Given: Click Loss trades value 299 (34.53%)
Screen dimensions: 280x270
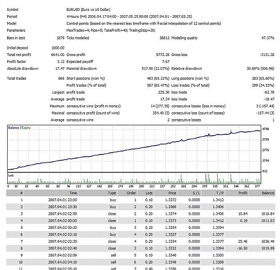Looking at the screenshot, I should pyautogui.click(x=263, y=86).
